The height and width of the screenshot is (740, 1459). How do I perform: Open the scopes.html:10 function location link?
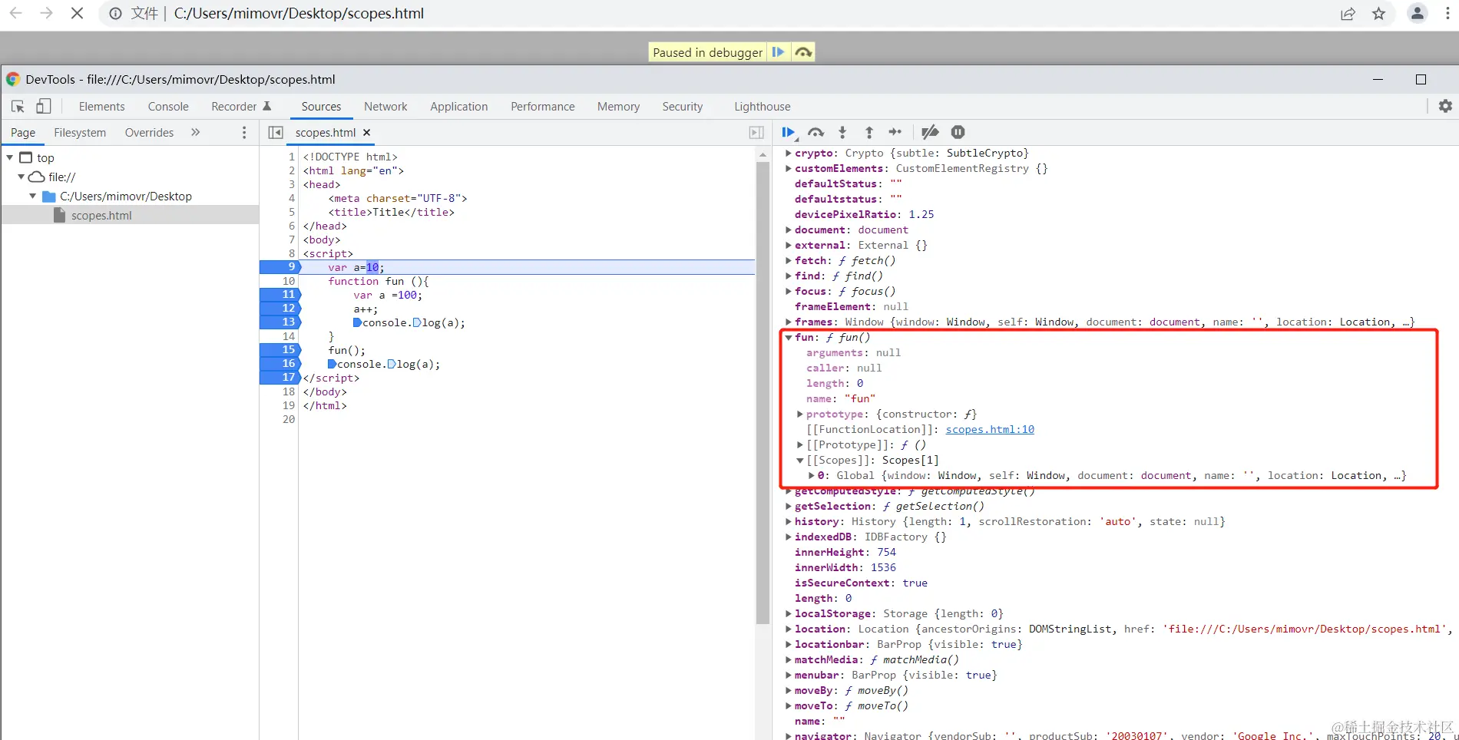pos(990,430)
